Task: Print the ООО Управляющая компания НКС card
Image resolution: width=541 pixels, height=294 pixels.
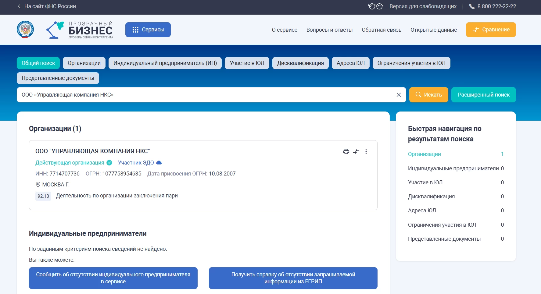Action: pyautogui.click(x=346, y=151)
